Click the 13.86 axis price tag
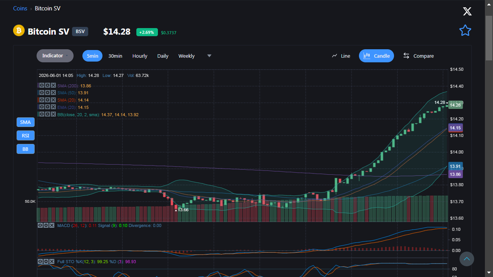 [456, 174]
